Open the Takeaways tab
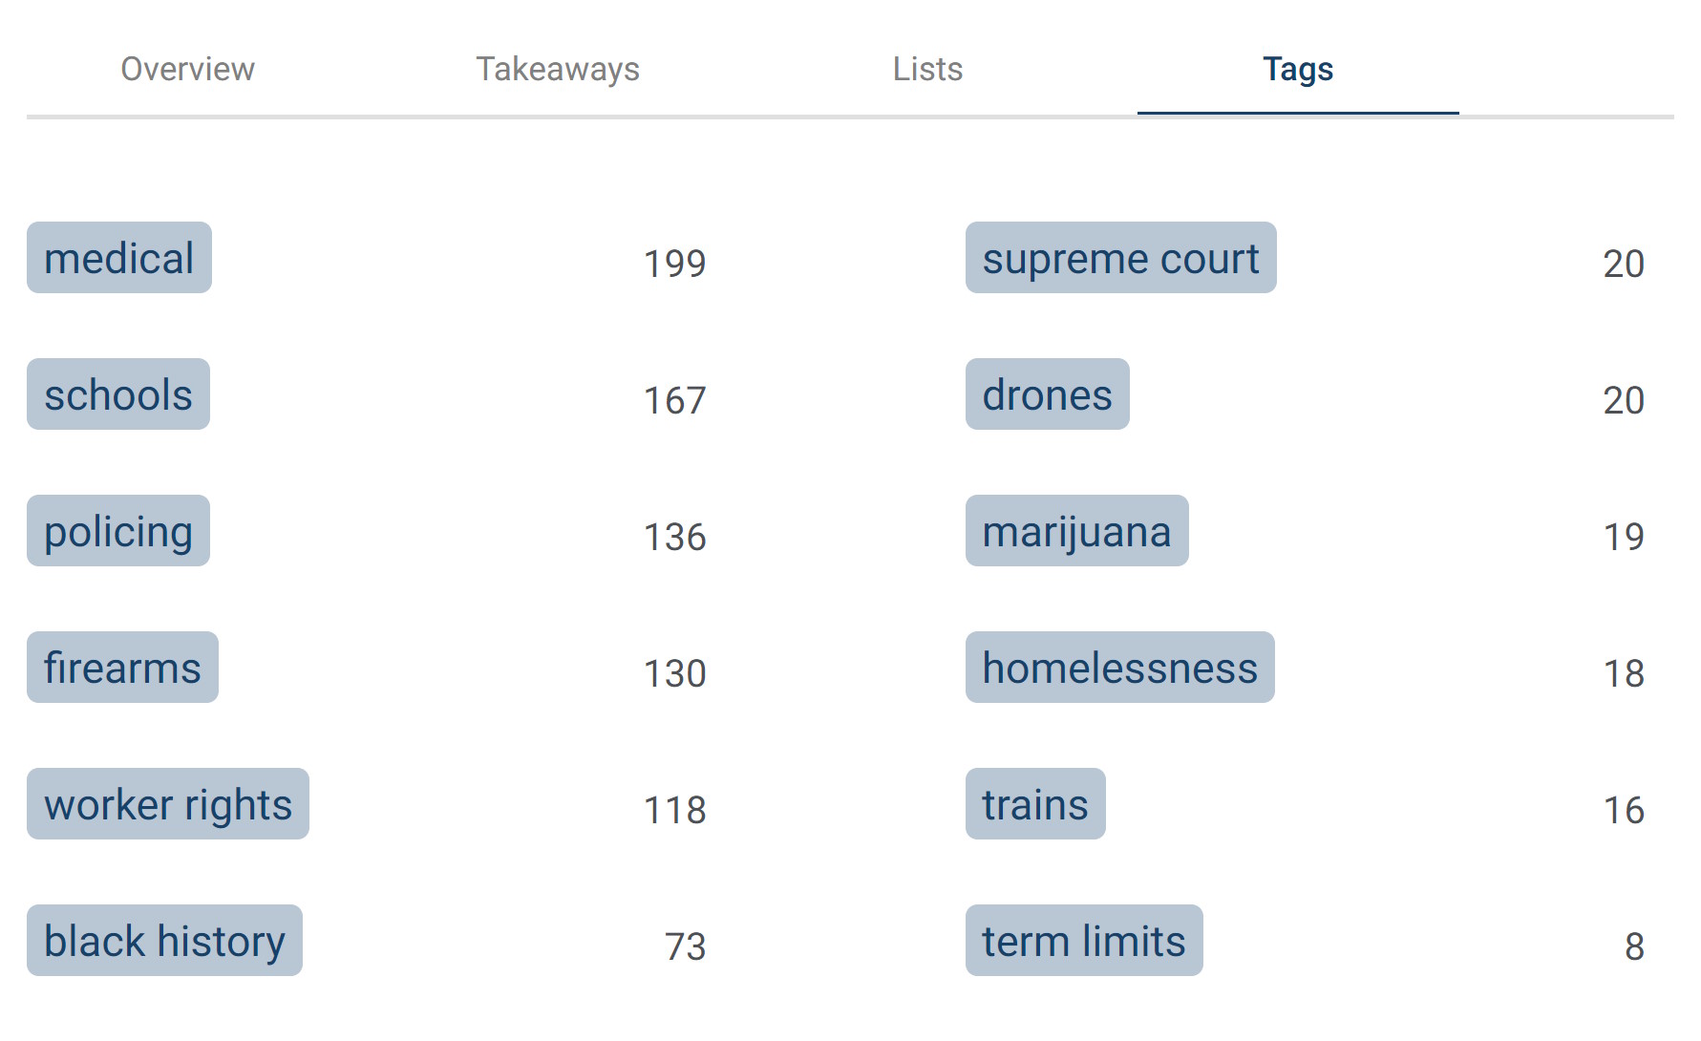The image size is (1701, 1041). (558, 70)
